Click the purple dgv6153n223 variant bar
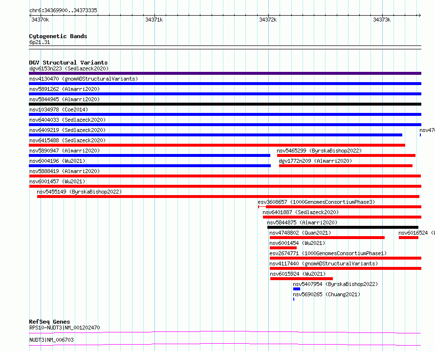The image size is (435, 351). (225, 73)
